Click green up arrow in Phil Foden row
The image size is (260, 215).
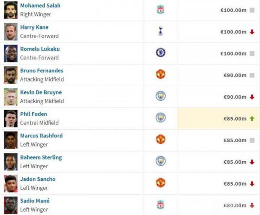252,118
